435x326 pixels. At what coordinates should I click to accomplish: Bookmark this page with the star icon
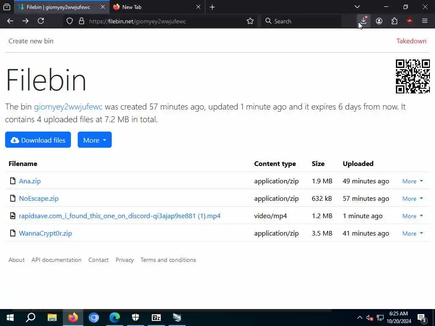coord(250,21)
